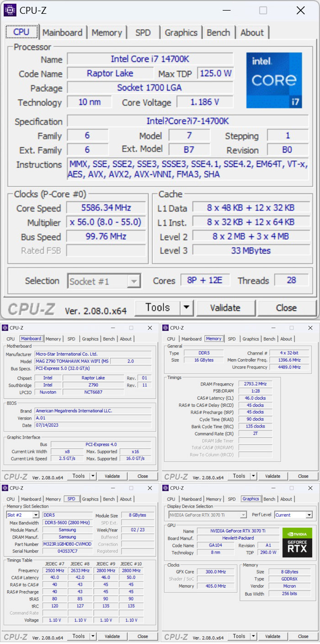Click the CPU-Z icon in the Mainboard window's title bar
Viewport: 320px width, 644px height.
[x=5, y=328]
